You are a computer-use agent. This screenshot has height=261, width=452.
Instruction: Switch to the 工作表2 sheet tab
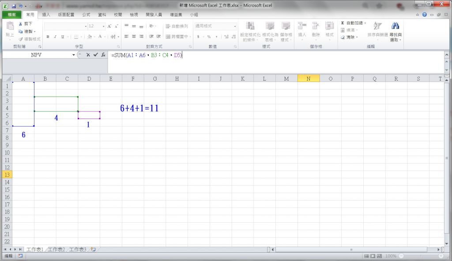coord(57,250)
